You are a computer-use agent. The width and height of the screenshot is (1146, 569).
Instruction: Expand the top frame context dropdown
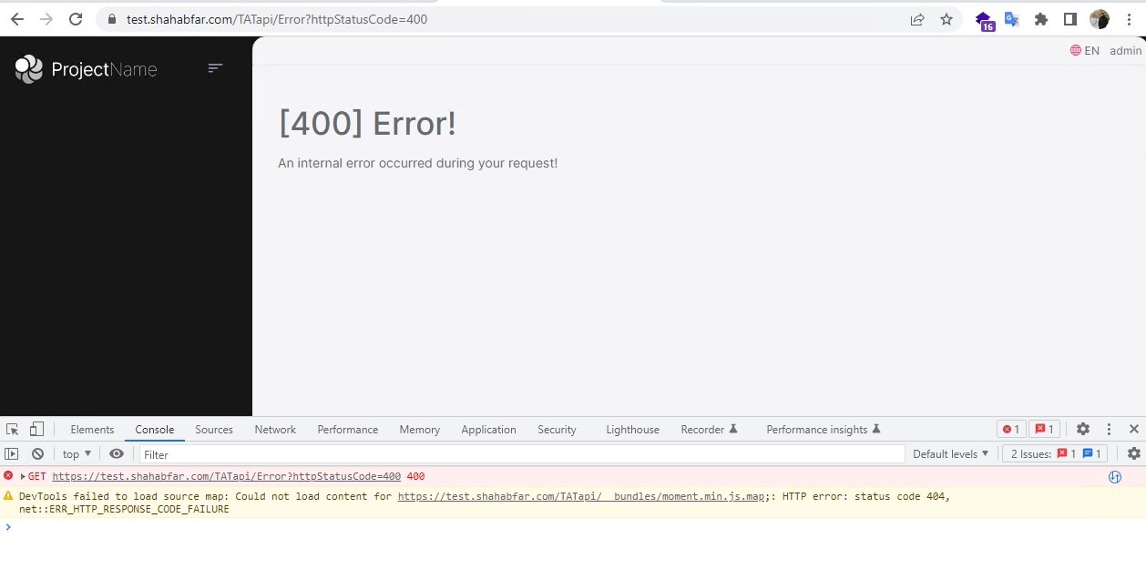(x=76, y=453)
